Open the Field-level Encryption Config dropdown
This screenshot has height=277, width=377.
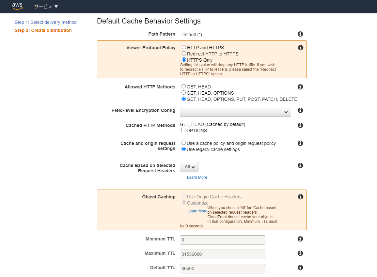tap(235, 112)
